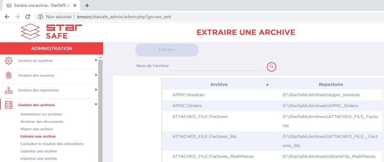Select Consulter le résultat des extractions
This screenshot has height=162, width=384.
52,144
